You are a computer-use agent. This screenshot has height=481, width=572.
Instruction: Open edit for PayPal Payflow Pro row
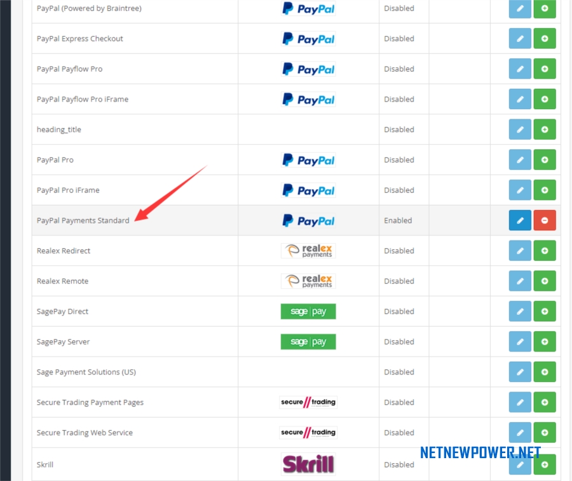click(x=520, y=69)
